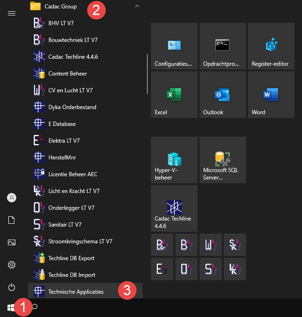Viewport: 302px width, 317px height.
Task: Click the small Bouwtechniek B tile
Action: click(186, 245)
